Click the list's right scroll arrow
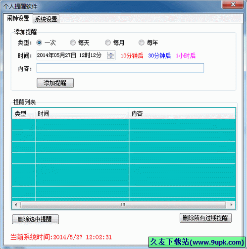Viewport: 247px width, 249px height. tap(231, 205)
